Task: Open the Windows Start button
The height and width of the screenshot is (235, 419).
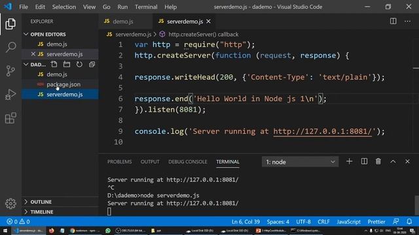Action: click(5, 230)
